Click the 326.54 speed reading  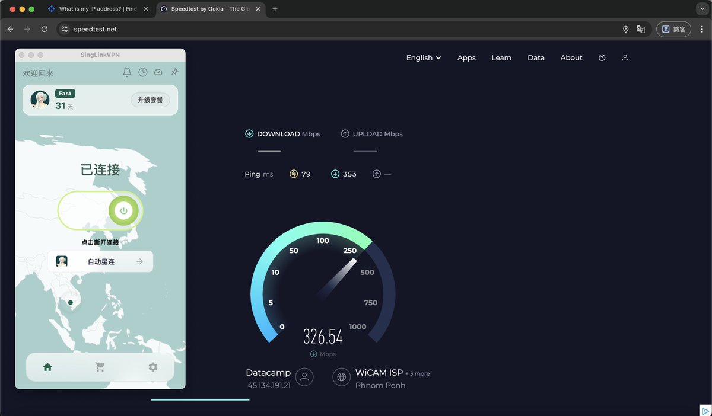[323, 337]
